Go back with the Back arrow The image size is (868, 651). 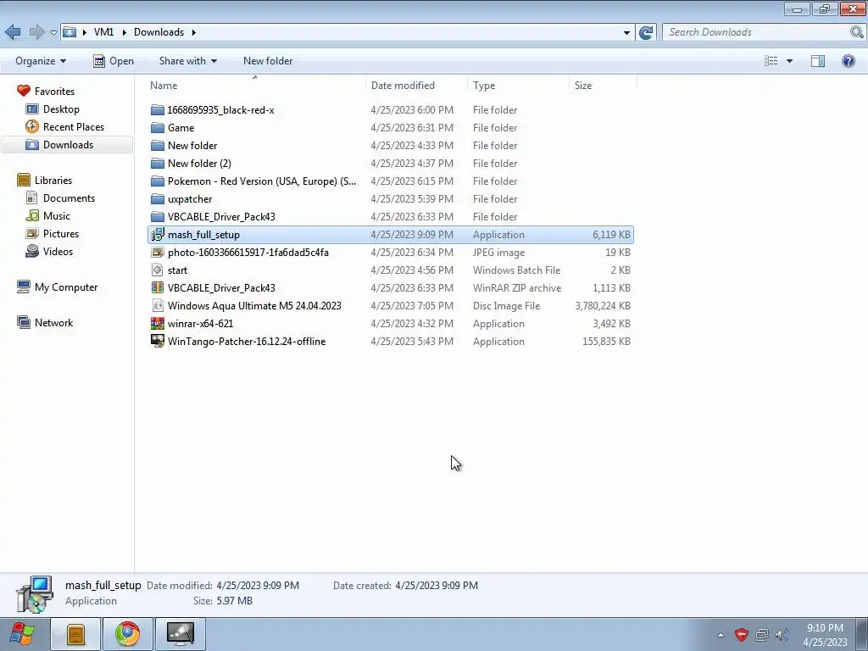13,32
